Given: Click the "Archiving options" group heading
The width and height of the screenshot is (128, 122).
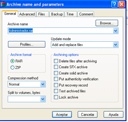Looking at the screenshot, I should (66, 55).
